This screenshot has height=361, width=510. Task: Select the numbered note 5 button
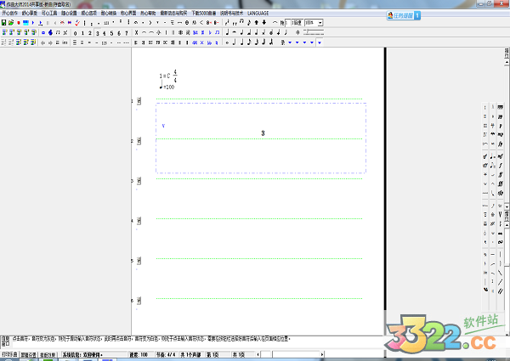coord(111,33)
